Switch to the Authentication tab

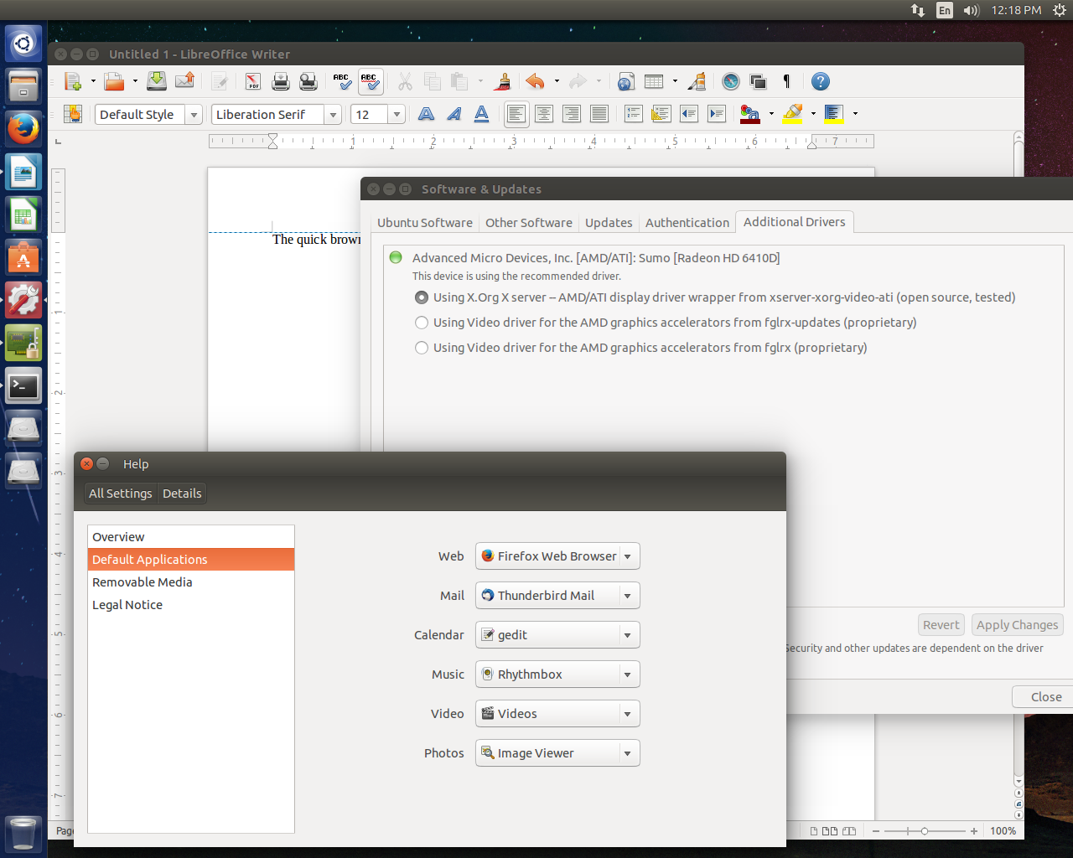pos(687,223)
